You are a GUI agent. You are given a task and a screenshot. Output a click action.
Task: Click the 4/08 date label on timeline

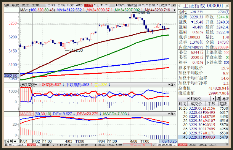(134, 141)
